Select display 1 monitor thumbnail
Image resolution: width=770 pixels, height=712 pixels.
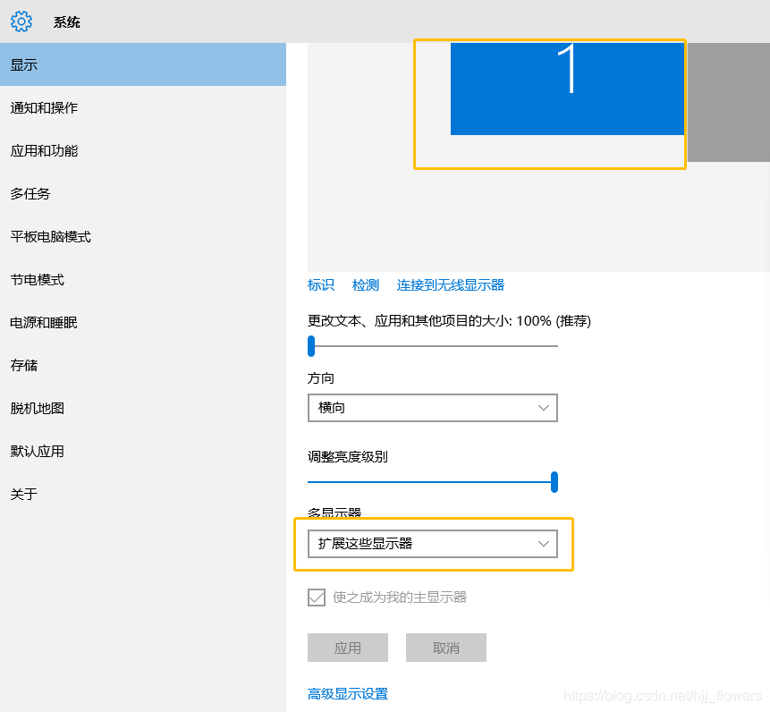click(567, 89)
